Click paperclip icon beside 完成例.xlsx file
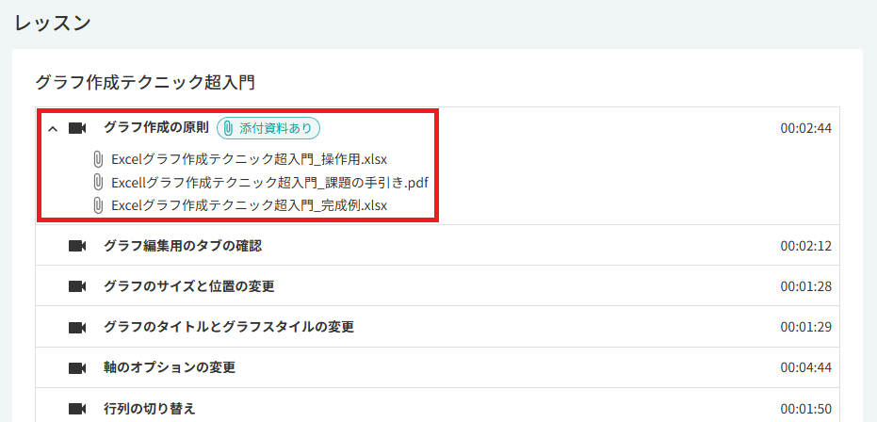This screenshot has height=422, width=877. pyautogui.click(x=98, y=205)
